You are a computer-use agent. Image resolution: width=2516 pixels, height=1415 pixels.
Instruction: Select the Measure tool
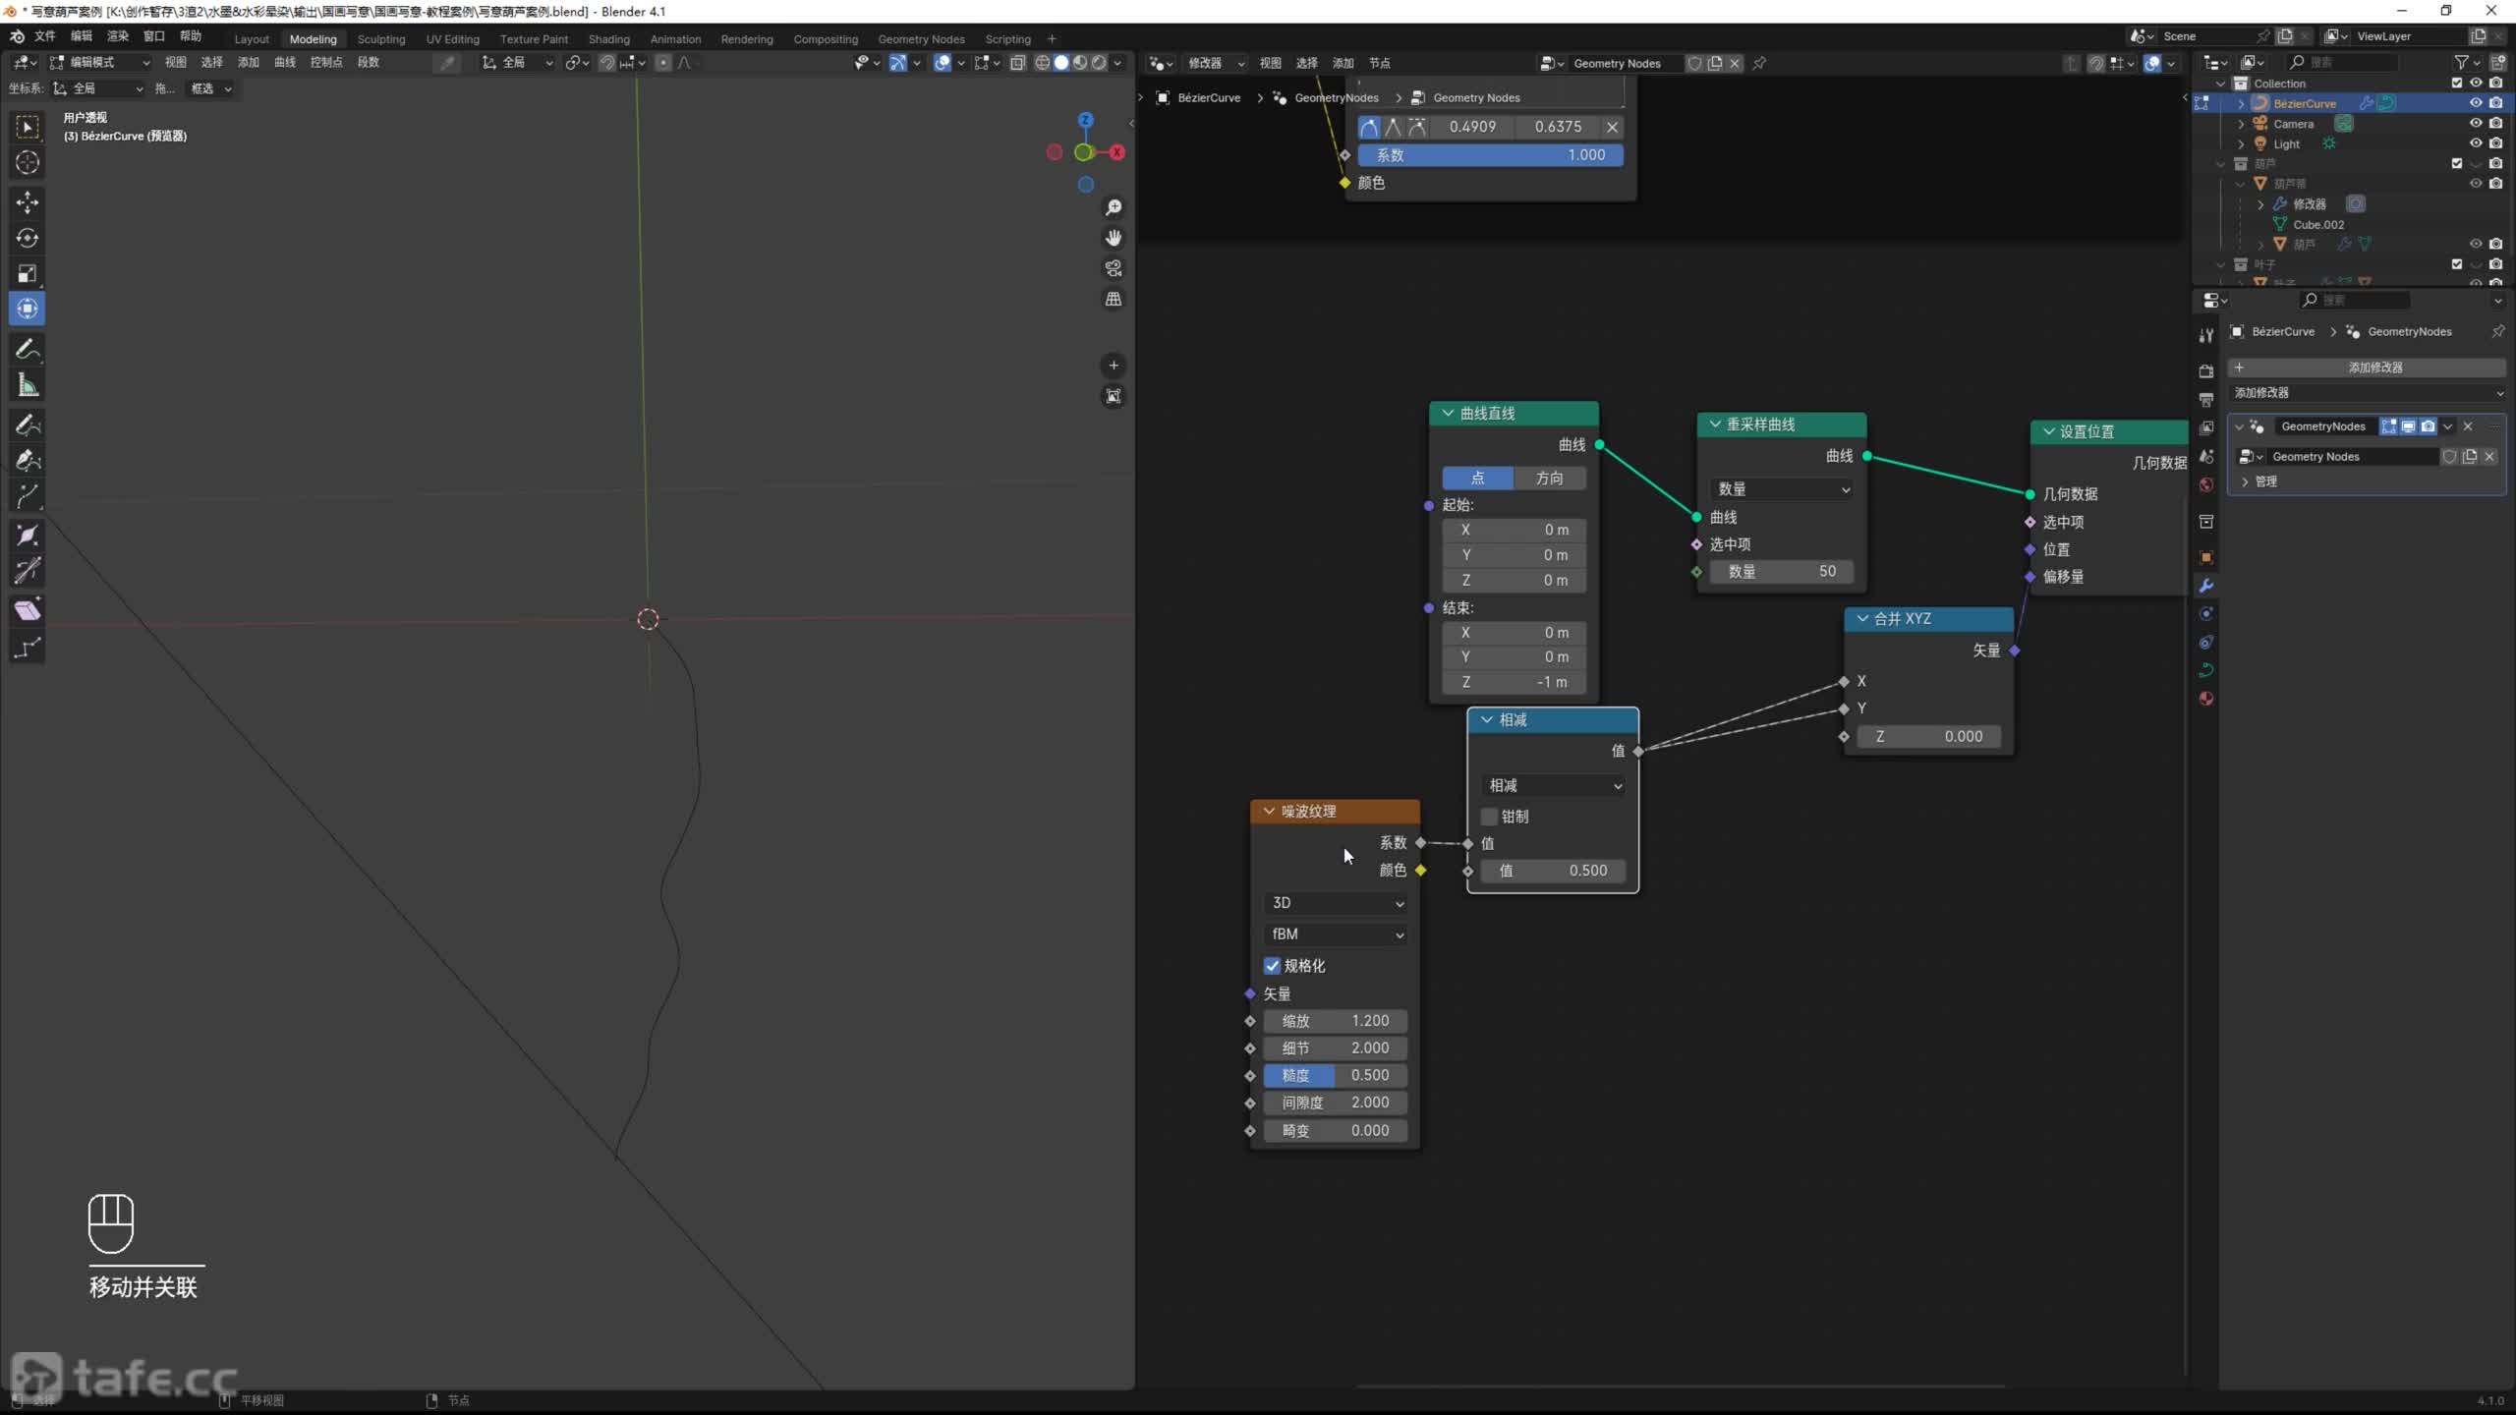click(27, 386)
